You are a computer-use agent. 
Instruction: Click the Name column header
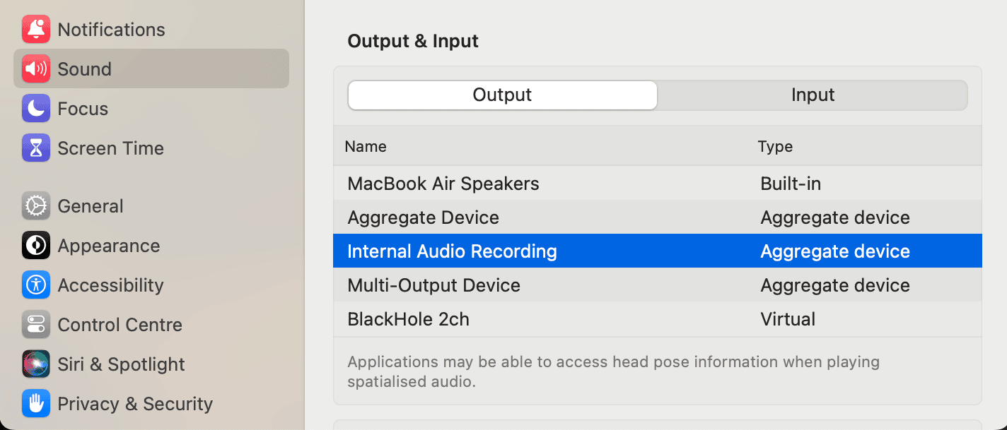(366, 146)
